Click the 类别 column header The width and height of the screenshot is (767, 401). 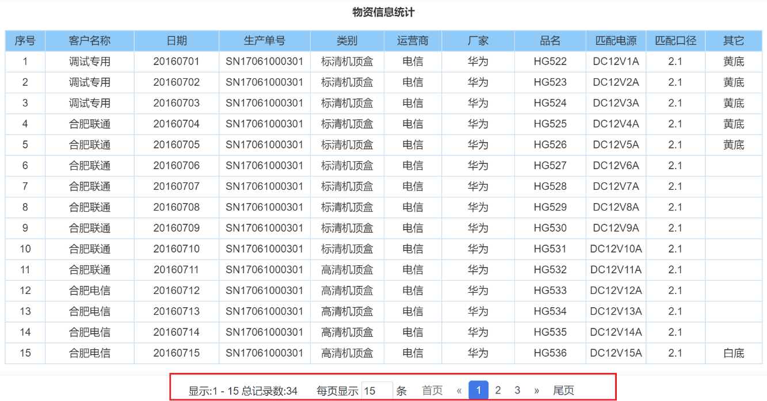click(347, 41)
